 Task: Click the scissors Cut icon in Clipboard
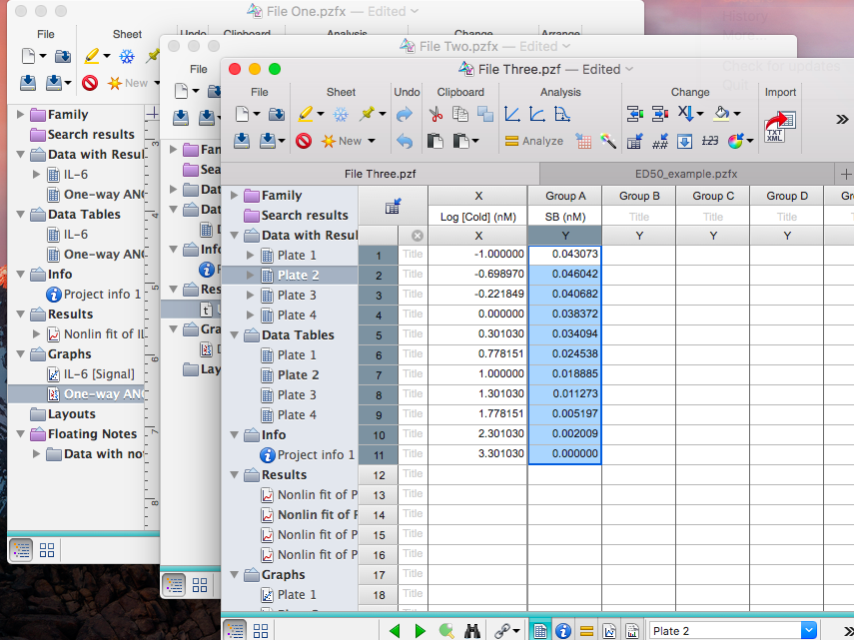click(434, 114)
